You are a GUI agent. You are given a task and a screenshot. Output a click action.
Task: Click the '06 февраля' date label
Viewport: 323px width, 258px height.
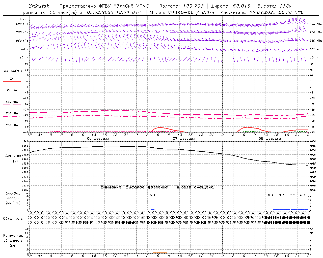pos(98,139)
